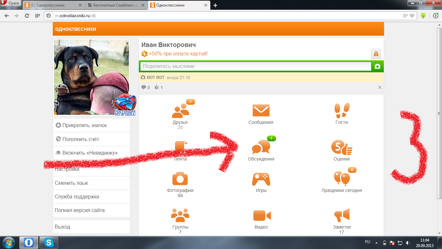Click the profile photo of the dog
Image resolution: width=442 pixels, height=249 pixels.
click(92, 77)
